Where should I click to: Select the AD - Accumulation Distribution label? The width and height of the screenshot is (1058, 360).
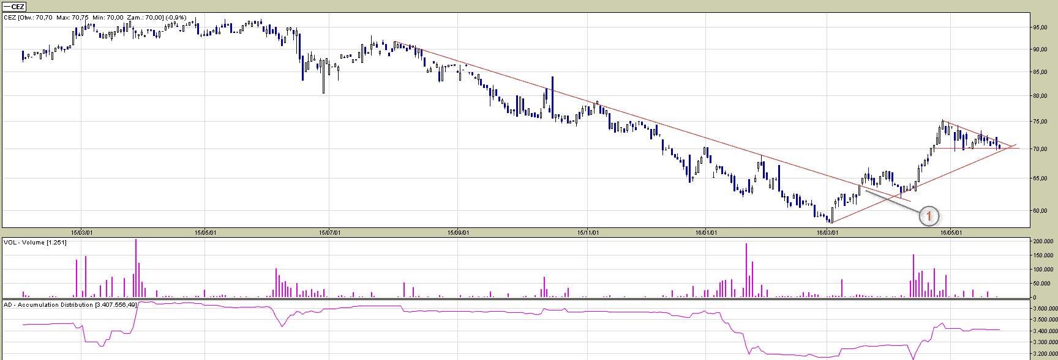click(x=70, y=304)
